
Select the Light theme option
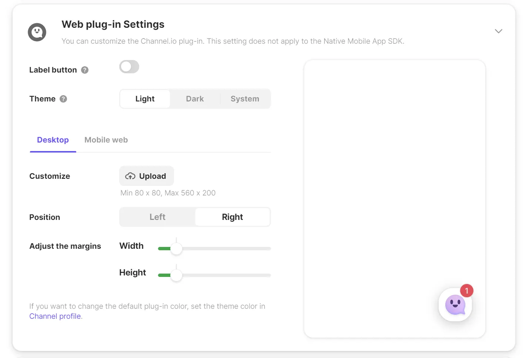[145, 99]
